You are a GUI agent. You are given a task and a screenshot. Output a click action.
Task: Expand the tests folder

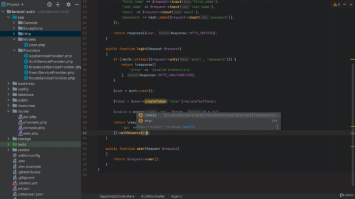pos(9,144)
